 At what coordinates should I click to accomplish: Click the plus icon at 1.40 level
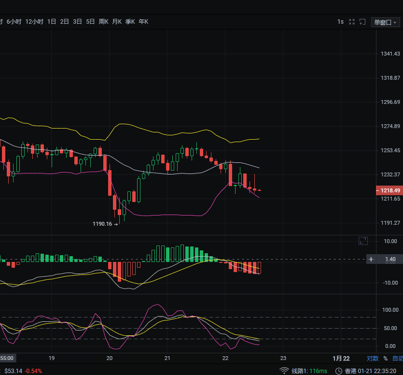[x=371, y=260]
